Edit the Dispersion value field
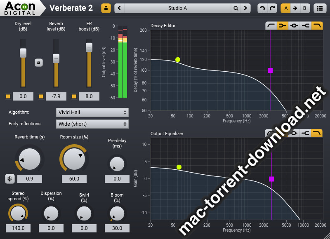330x239 pixels. [51, 228]
